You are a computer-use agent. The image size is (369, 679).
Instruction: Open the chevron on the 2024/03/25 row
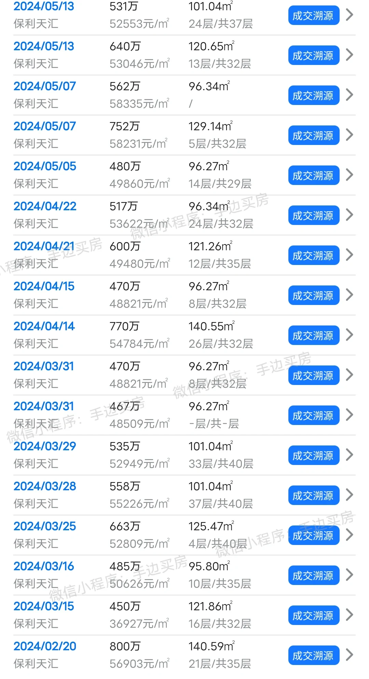pos(349,535)
